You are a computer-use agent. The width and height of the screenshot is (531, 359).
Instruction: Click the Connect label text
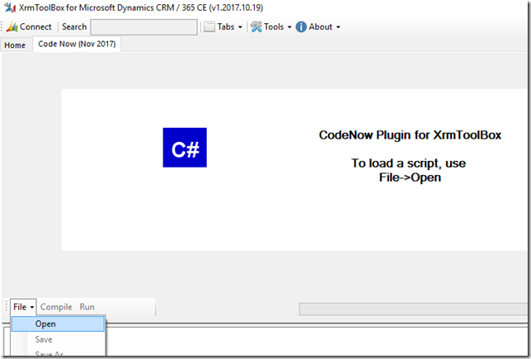pos(35,26)
